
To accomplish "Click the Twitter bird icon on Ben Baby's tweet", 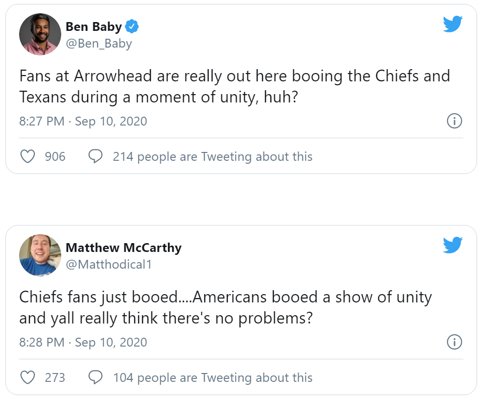I will pos(453,24).
